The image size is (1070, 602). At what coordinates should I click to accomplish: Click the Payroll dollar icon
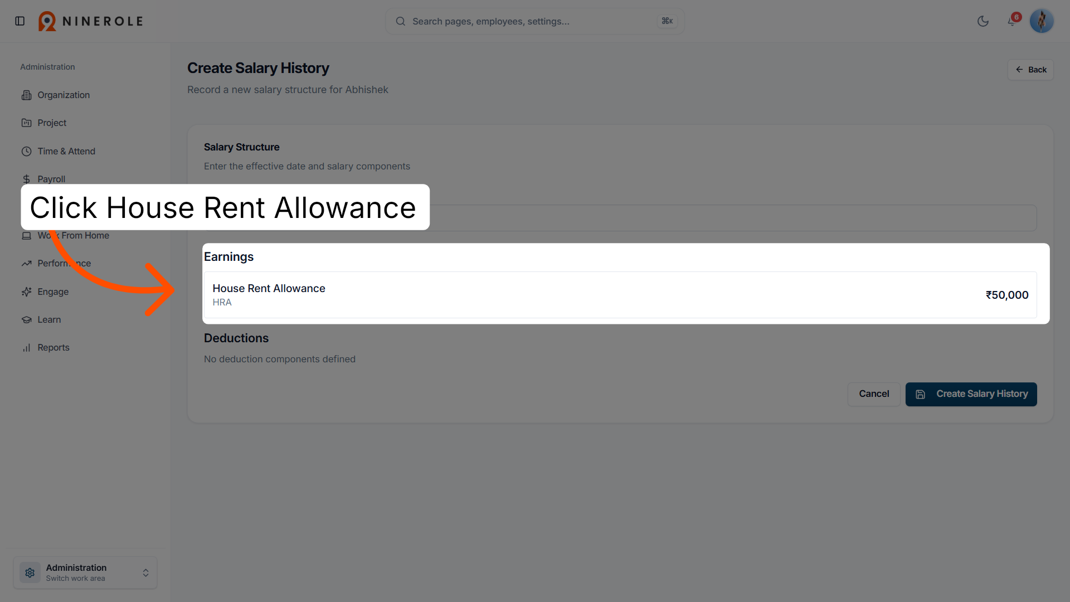26,179
